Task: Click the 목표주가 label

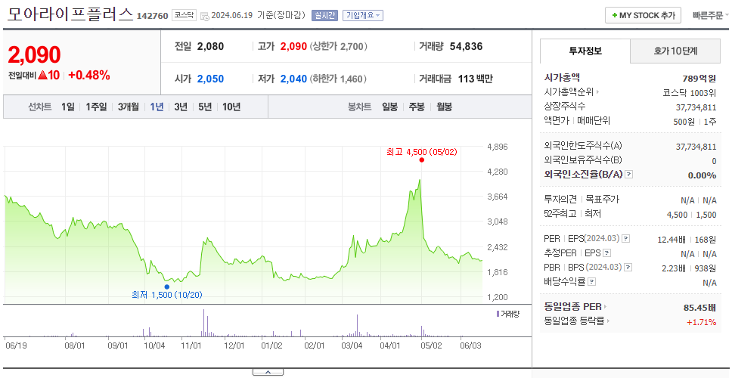Action: coord(602,200)
